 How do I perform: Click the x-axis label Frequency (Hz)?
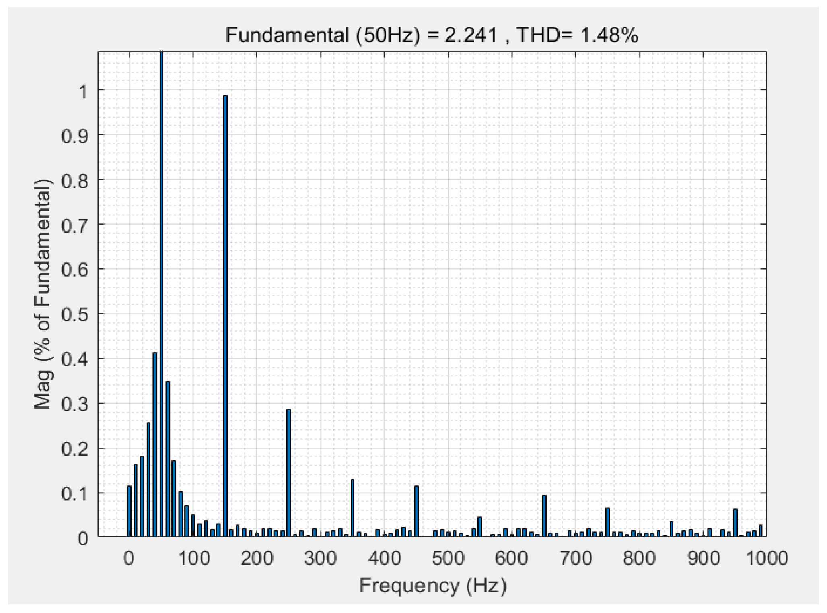tap(433, 586)
